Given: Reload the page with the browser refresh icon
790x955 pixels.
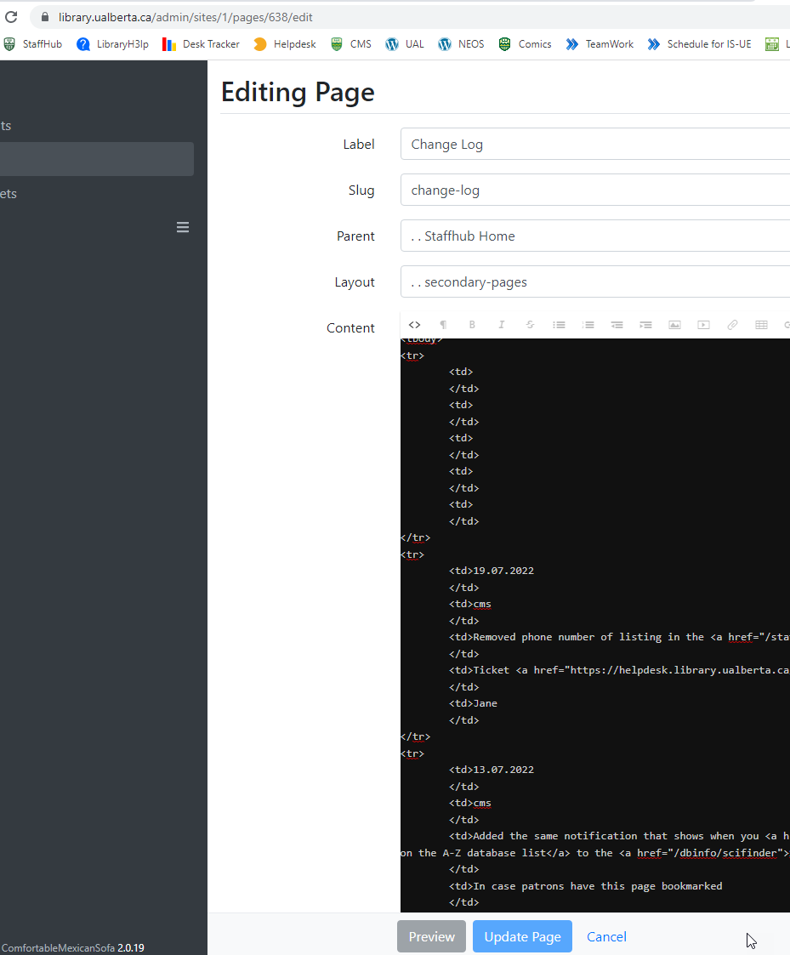Looking at the screenshot, I should click(x=11, y=16).
